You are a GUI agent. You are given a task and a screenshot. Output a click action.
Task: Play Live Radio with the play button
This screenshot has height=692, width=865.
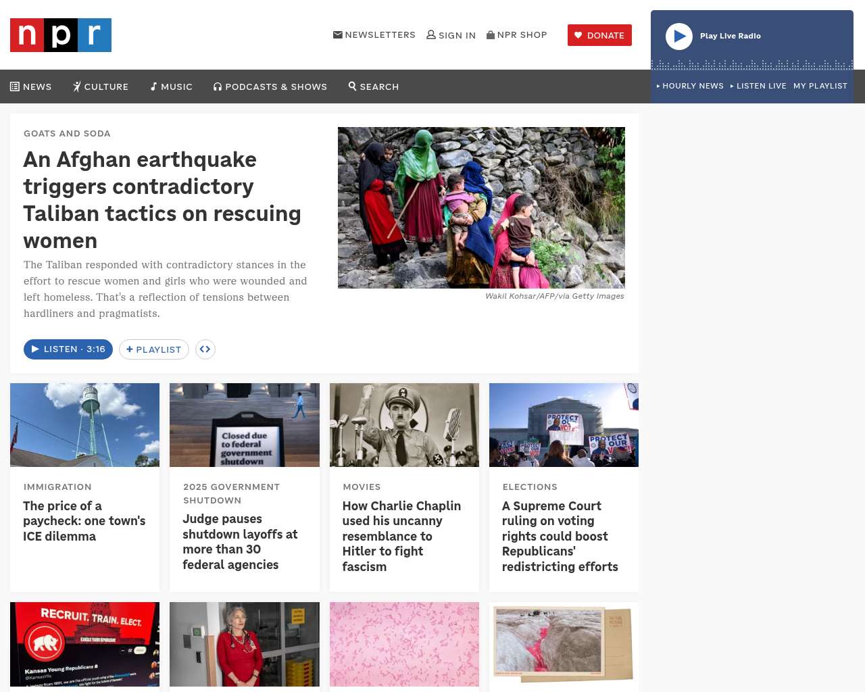(x=679, y=36)
